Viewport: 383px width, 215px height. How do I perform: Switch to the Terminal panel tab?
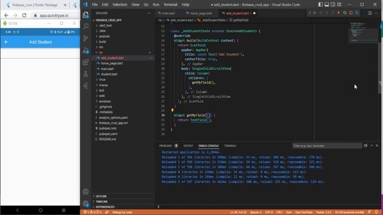(230, 146)
